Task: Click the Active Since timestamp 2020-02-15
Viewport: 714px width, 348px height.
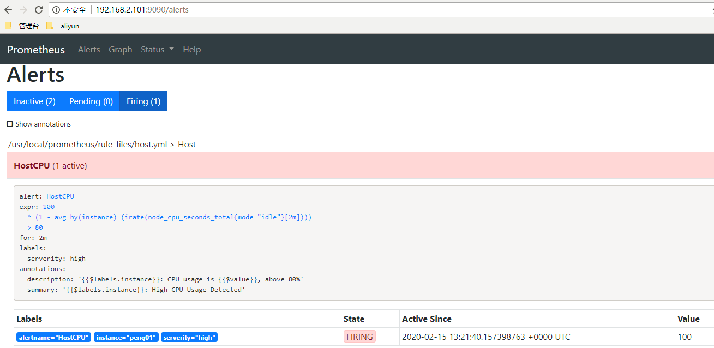Action: pos(486,337)
